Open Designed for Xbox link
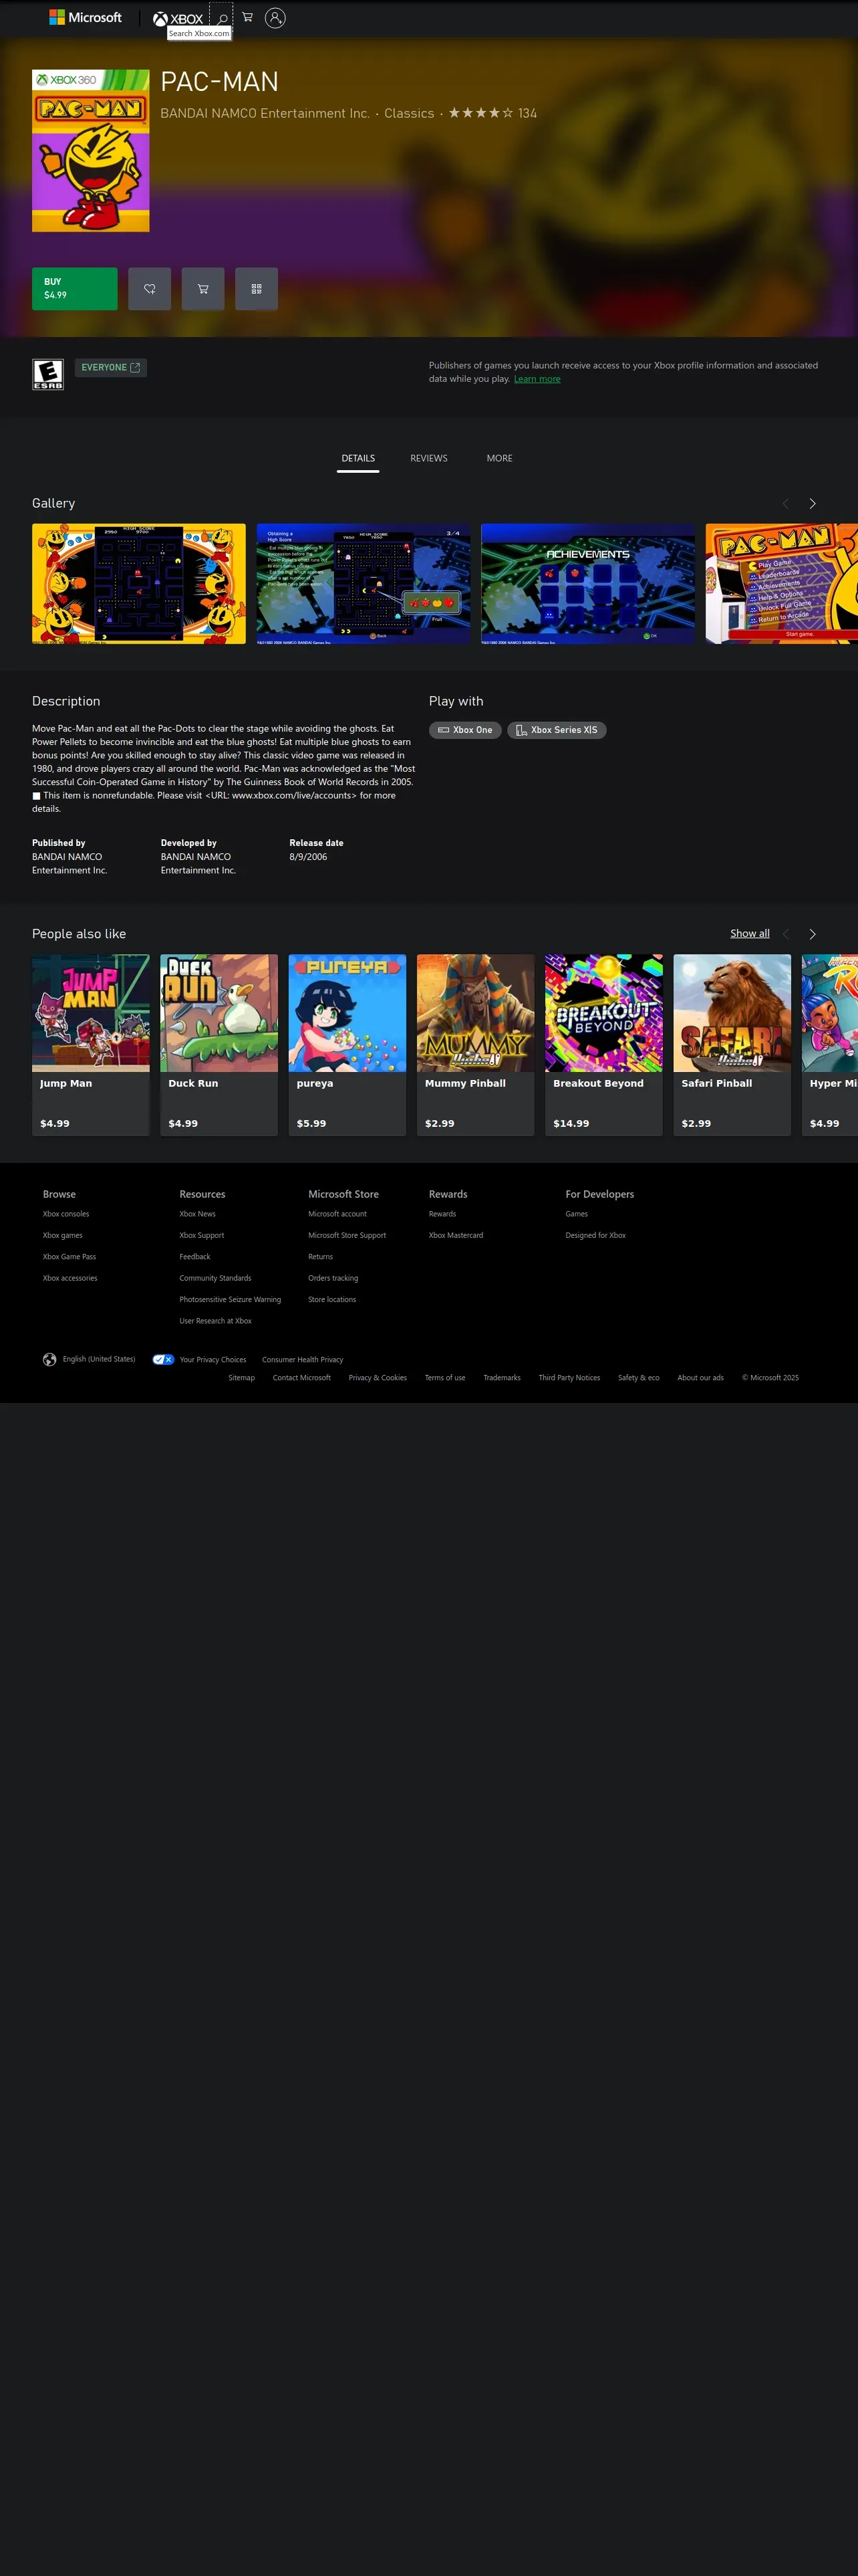 coord(596,1236)
